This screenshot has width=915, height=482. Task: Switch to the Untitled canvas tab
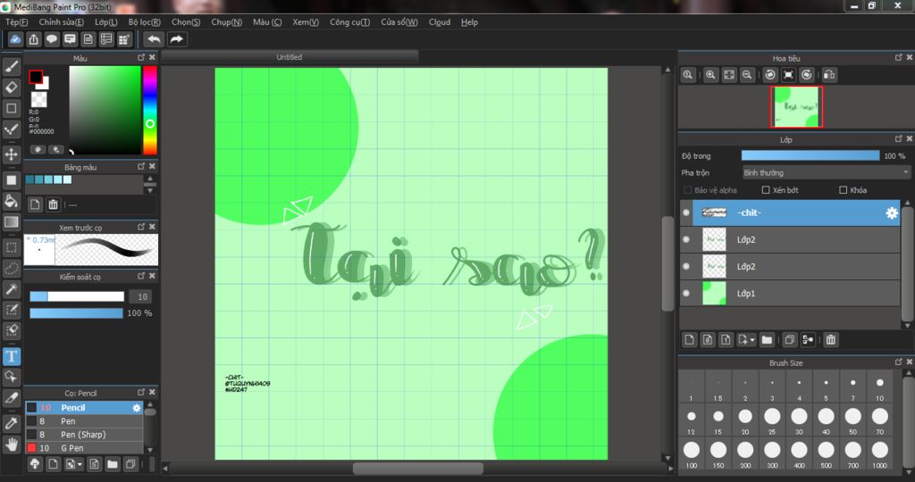pos(290,57)
